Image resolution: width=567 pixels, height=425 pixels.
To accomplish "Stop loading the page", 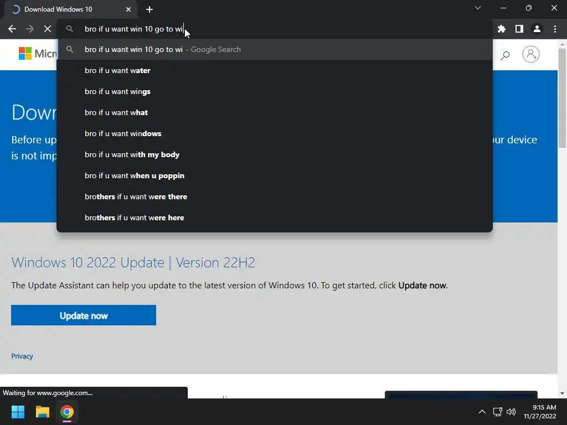I will pyautogui.click(x=48, y=29).
